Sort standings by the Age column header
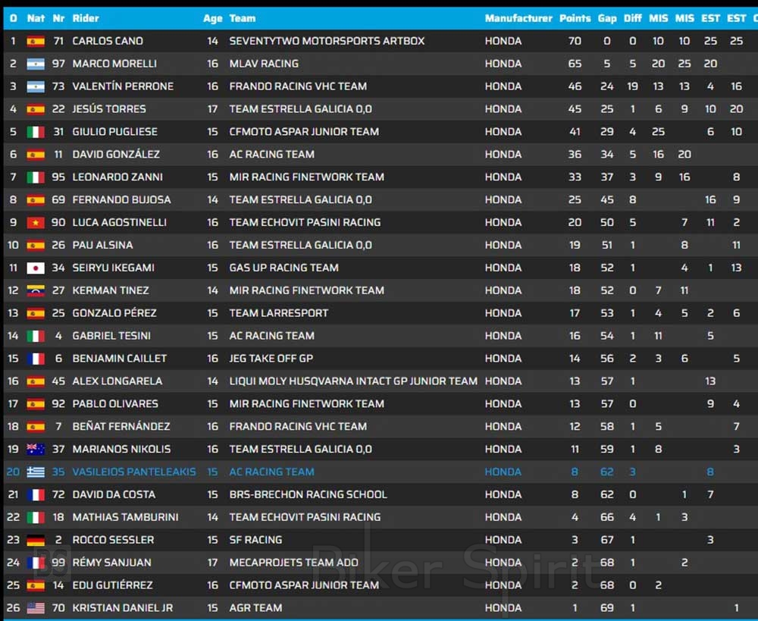Viewport: 758px width, 621px height. pos(212,18)
